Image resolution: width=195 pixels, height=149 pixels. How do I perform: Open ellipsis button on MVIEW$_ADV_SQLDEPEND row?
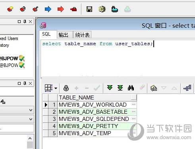(x=134, y=119)
